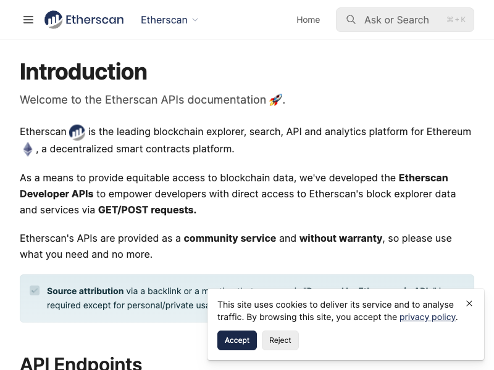The height and width of the screenshot is (370, 494).
Task: Accept the cookie notice
Action: click(x=237, y=340)
